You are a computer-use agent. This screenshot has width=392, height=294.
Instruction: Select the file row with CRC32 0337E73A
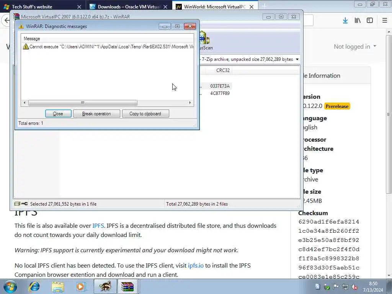[216, 86]
